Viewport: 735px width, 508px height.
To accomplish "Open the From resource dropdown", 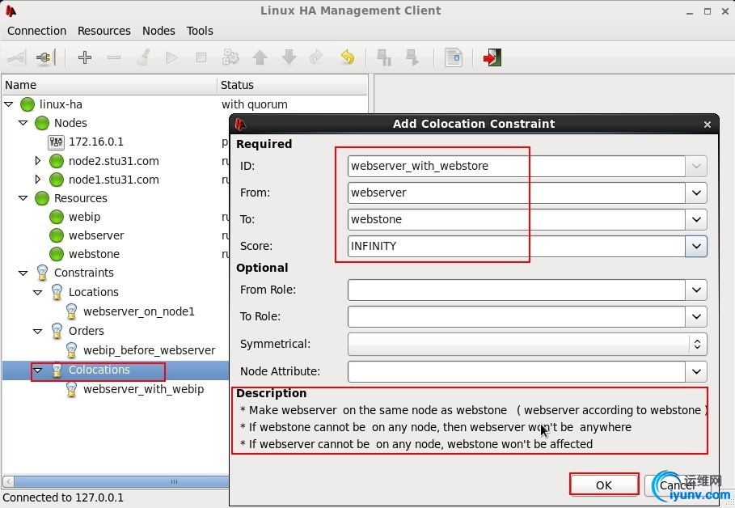I will point(696,193).
